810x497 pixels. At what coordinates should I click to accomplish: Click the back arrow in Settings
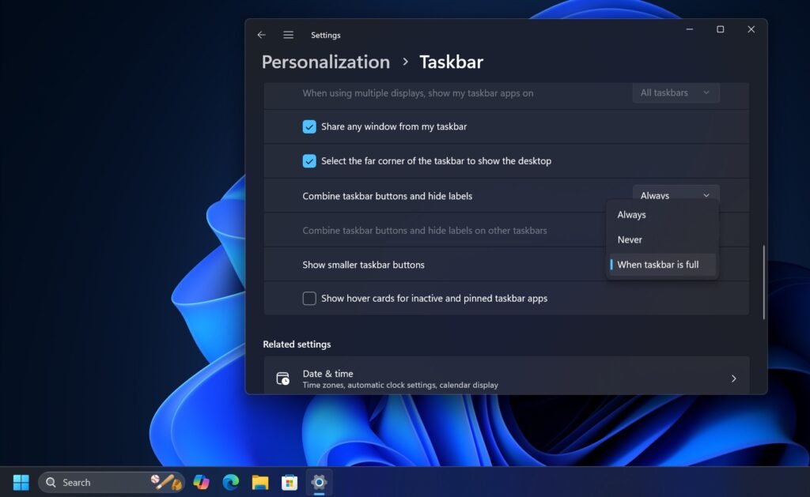click(262, 35)
